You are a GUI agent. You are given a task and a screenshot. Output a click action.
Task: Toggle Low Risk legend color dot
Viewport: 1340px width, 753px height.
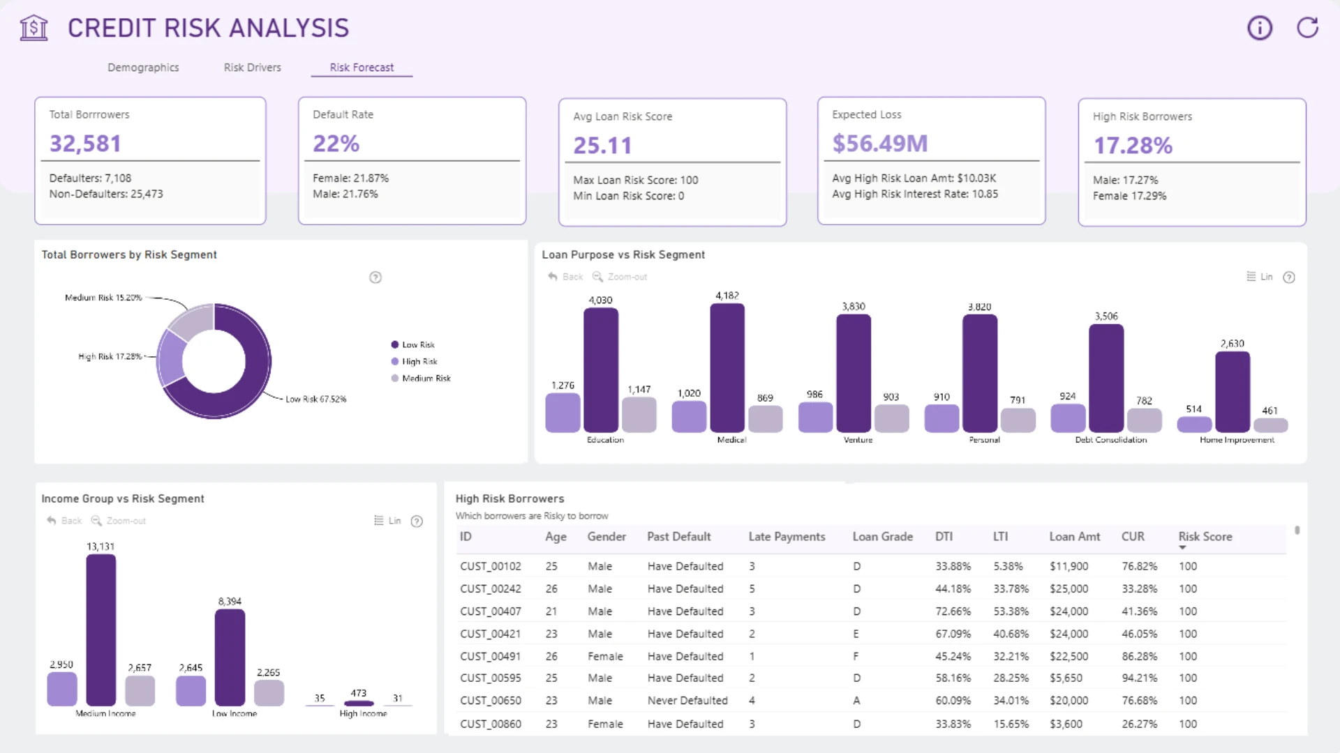tap(395, 344)
